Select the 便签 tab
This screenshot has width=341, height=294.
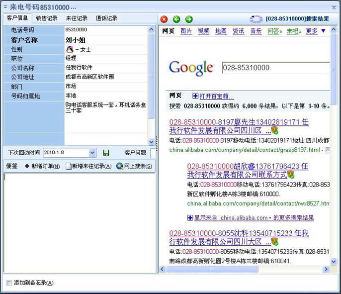click(12, 166)
